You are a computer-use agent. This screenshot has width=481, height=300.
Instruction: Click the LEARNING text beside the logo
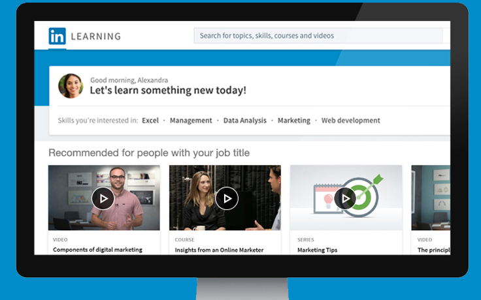tap(95, 37)
